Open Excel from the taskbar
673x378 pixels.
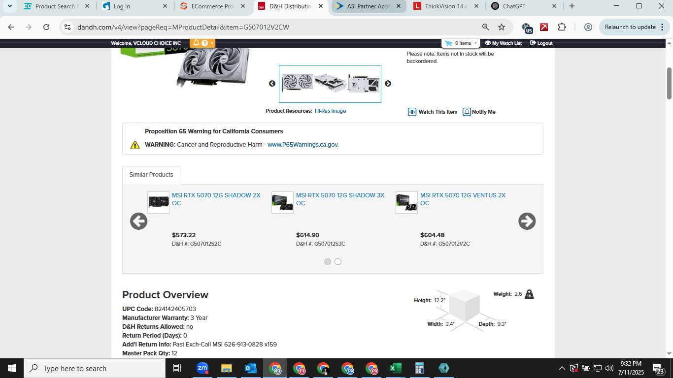click(395, 368)
